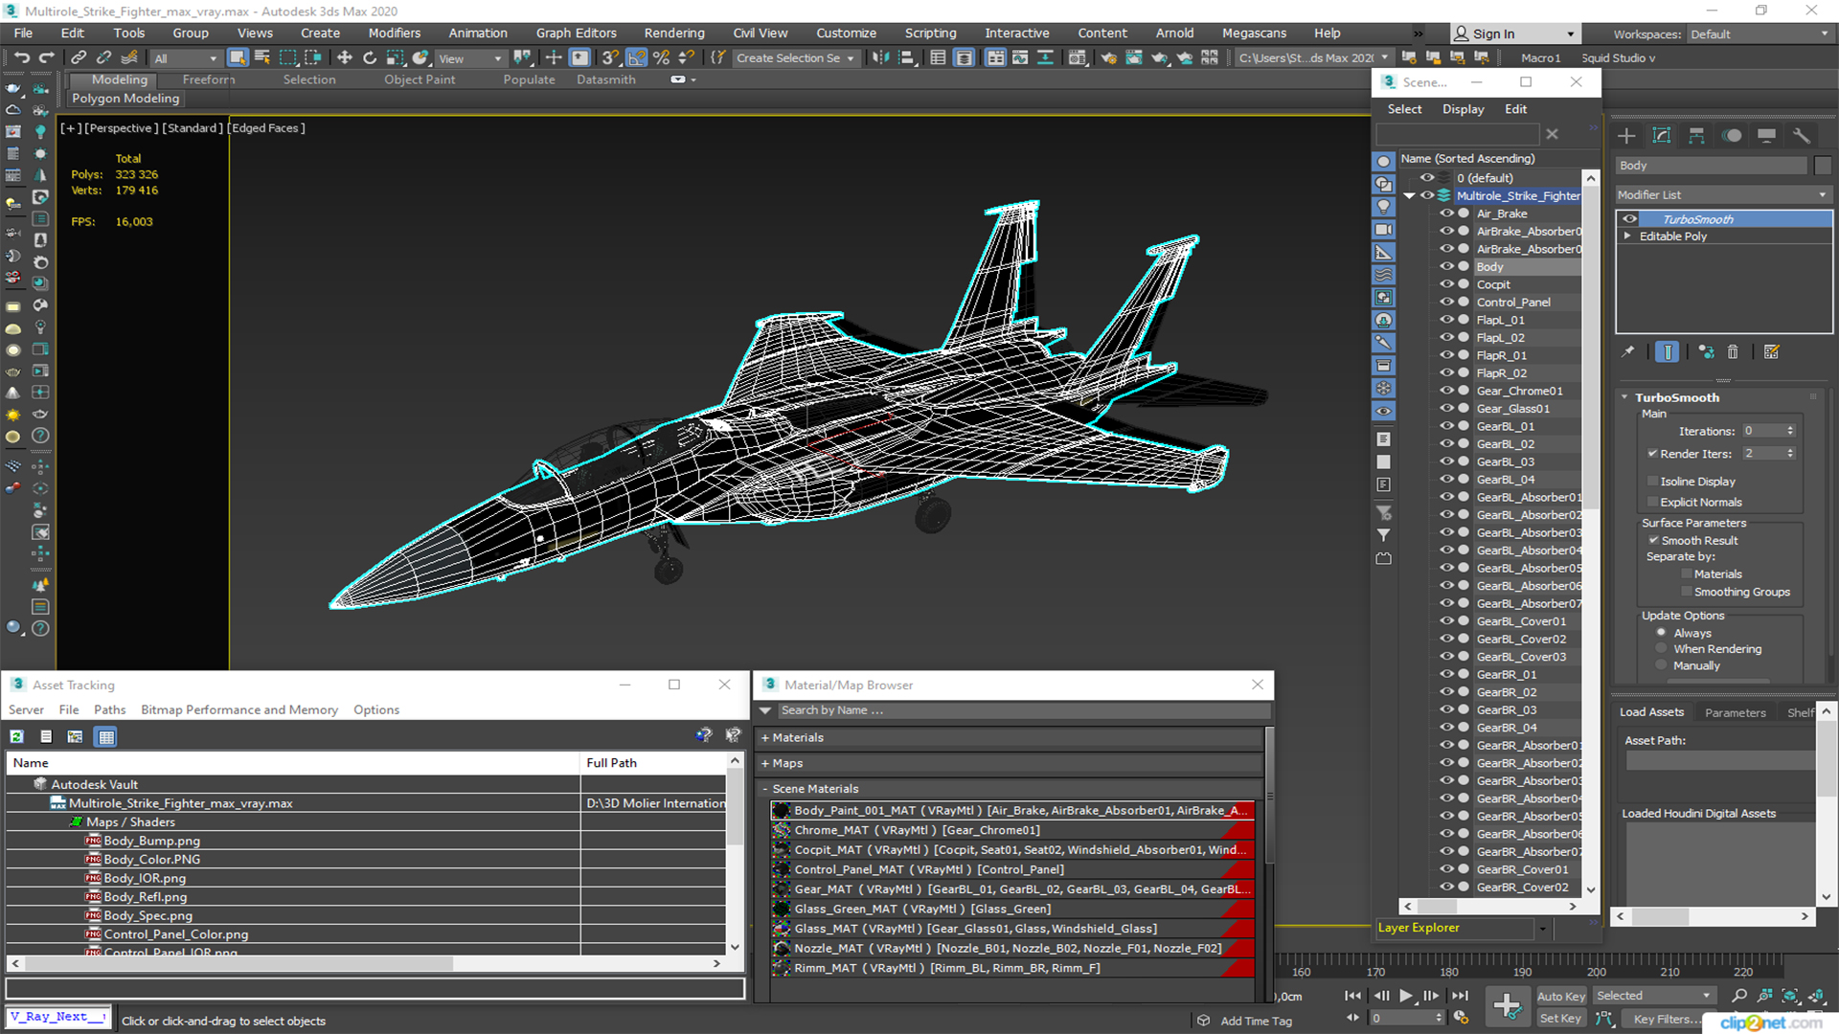Select the Move transform tool icon
The height and width of the screenshot is (1034, 1839).
[x=345, y=58]
